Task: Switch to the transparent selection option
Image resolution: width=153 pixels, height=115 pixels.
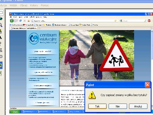Action: click(x=1, y=73)
